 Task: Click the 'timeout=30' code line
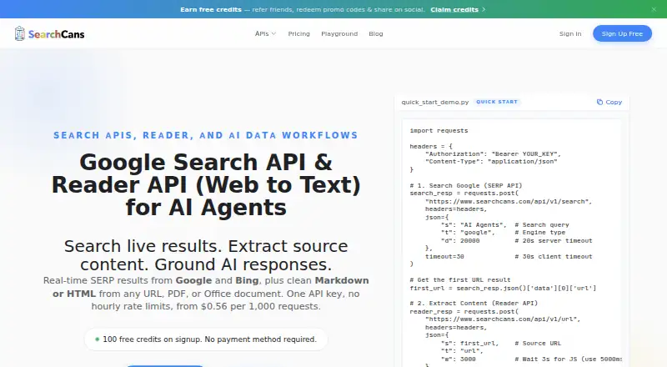click(x=444, y=256)
